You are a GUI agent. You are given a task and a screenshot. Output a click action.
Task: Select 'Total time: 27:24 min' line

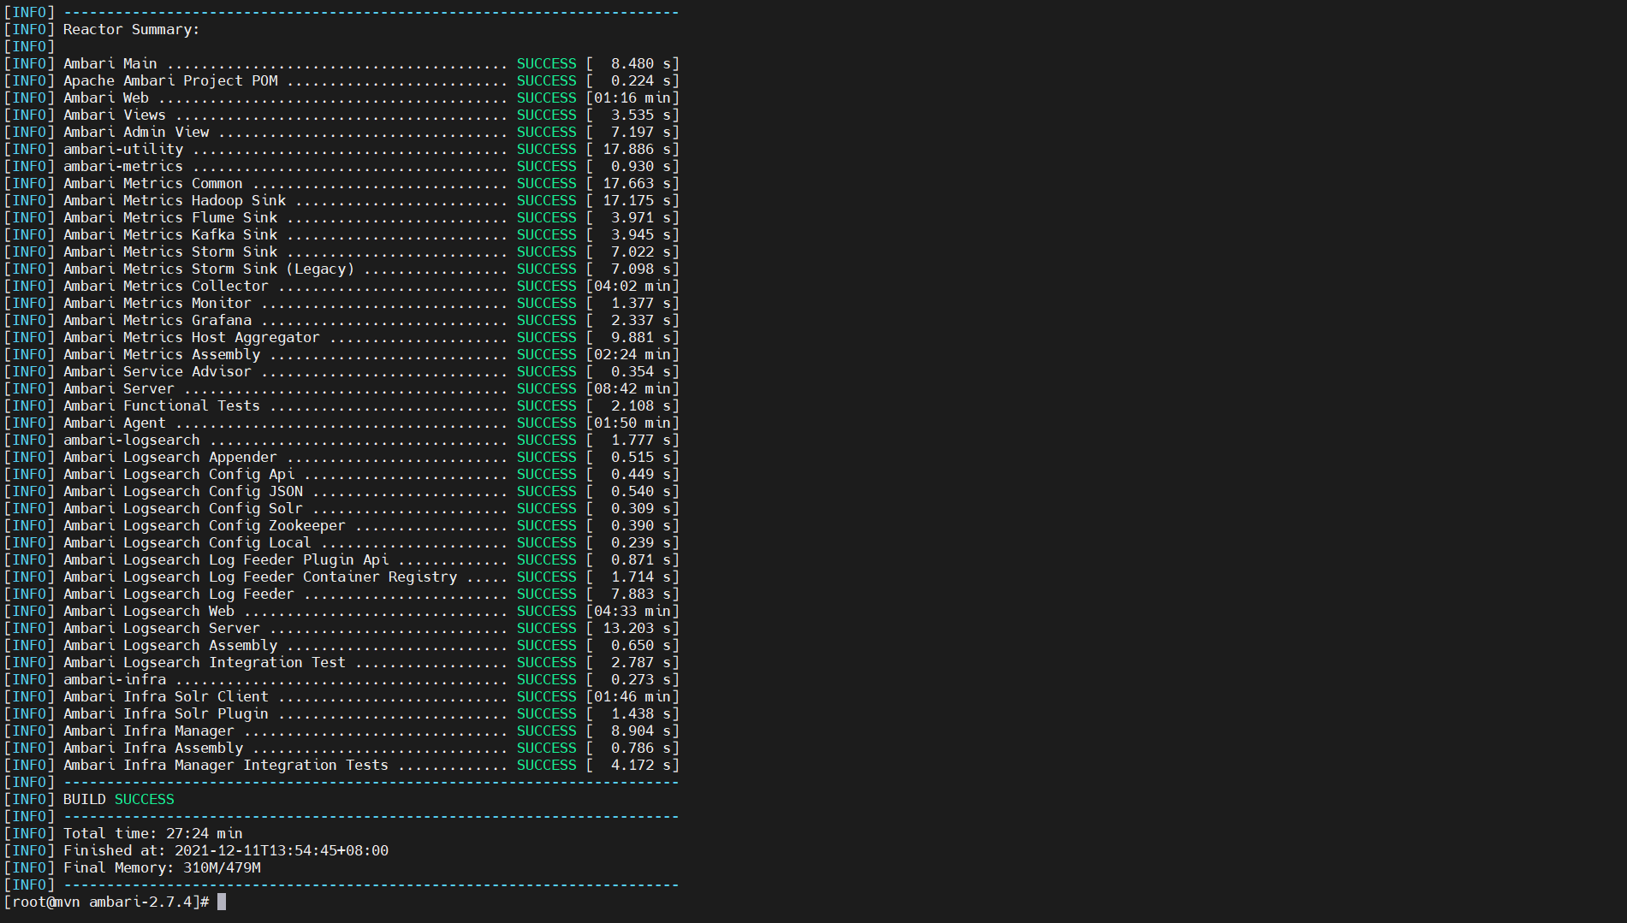153,833
